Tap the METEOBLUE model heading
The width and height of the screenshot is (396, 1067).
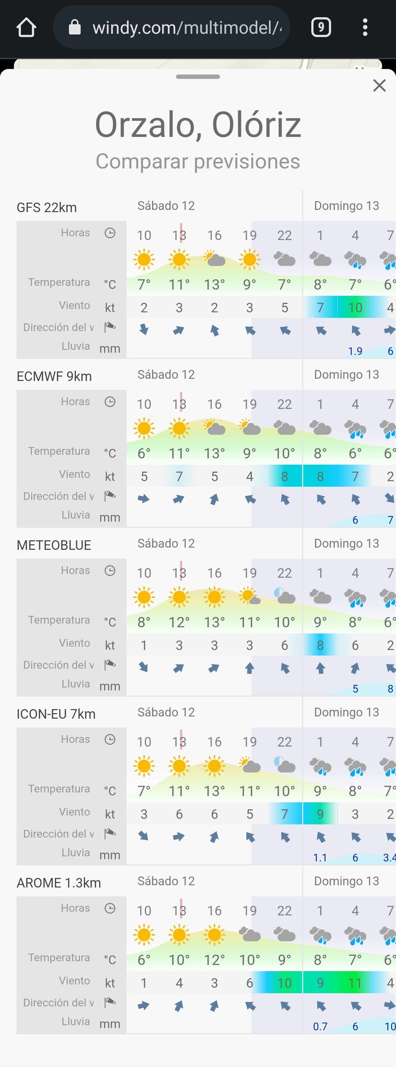[x=54, y=545]
